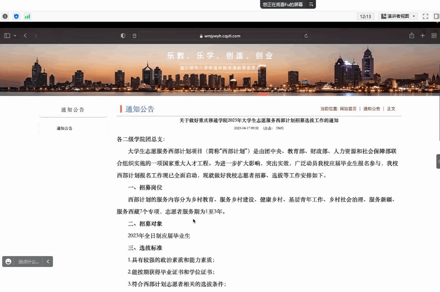Toggle the Reader view icon in address bar
This screenshot has height=292, width=440.
[134, 36]
